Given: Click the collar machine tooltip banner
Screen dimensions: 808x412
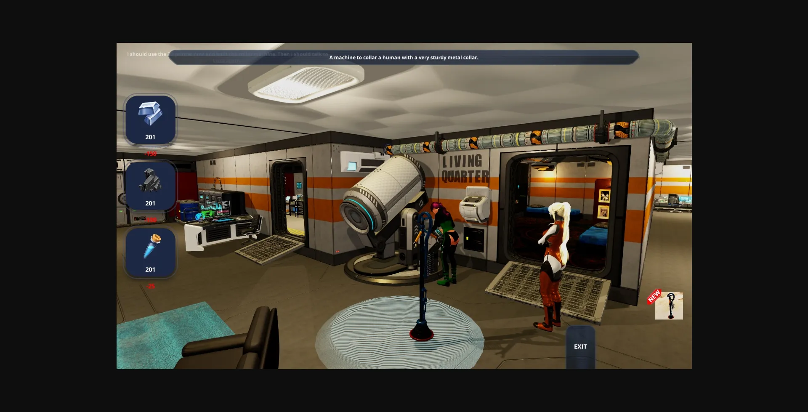Looking at the screenshot, I should pos(404,57).
